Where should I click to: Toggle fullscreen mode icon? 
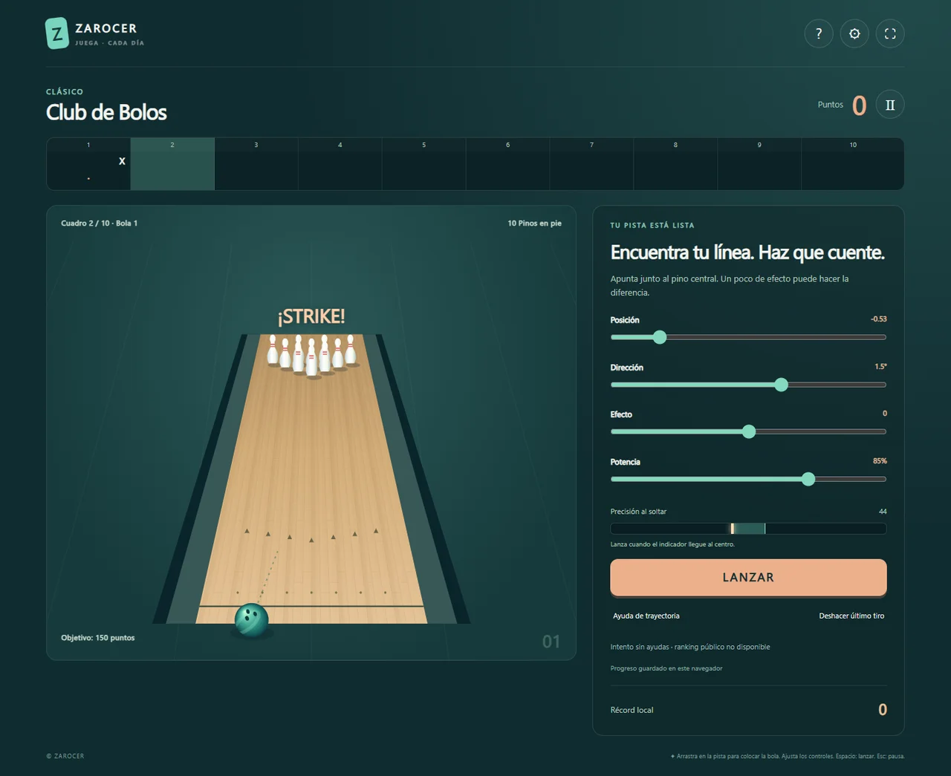click(890, 33)
